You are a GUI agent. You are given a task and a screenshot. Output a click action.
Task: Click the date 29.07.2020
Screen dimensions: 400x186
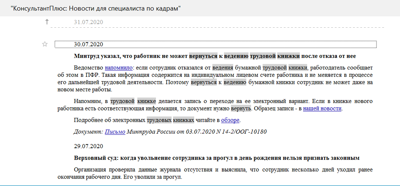coord(89,146)
